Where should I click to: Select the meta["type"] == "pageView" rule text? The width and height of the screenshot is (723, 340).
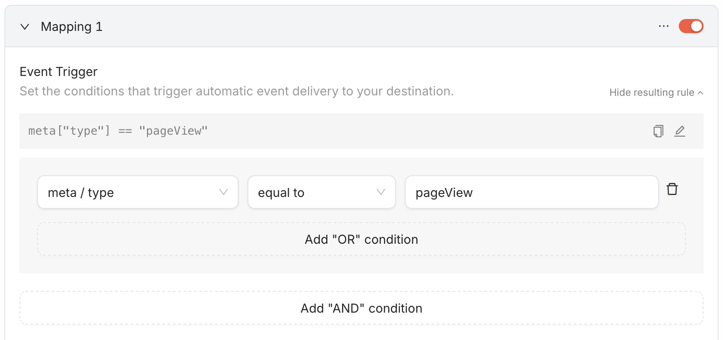tap(118, 131)
